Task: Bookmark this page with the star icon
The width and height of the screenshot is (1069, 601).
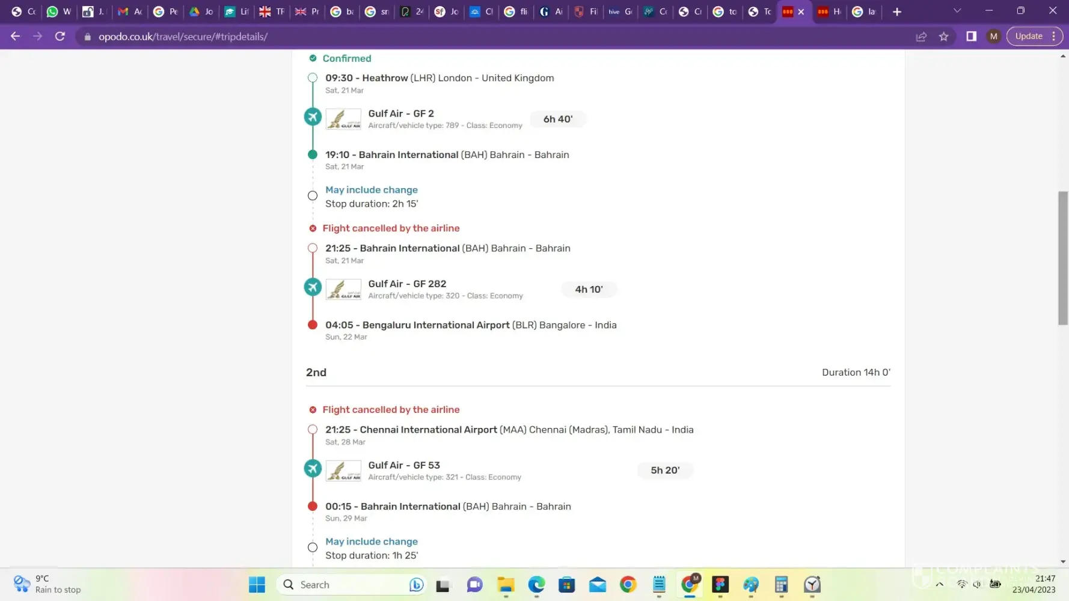Action: [944, 37]
